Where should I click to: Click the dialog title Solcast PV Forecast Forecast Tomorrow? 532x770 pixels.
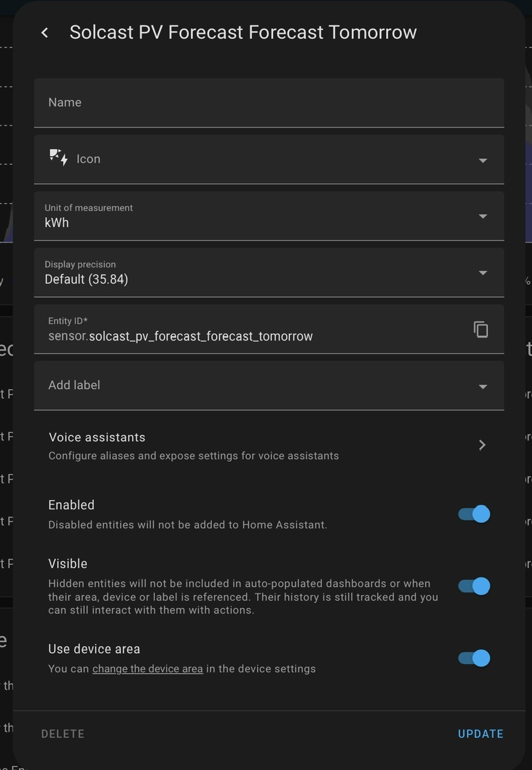pos(243,32)
